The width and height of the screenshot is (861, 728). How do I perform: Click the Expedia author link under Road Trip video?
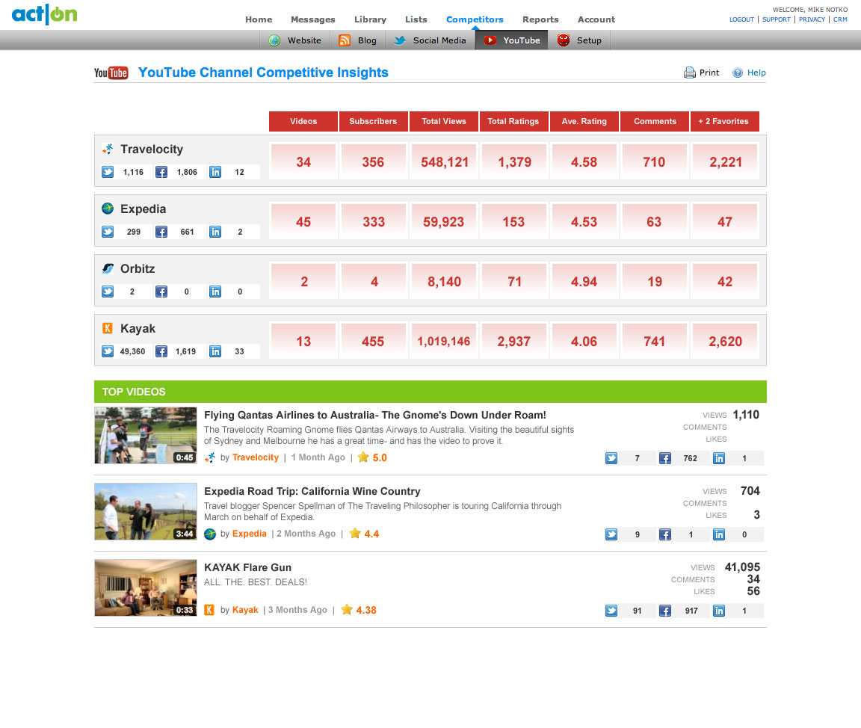pyautogui.click(x=250, y=534)
